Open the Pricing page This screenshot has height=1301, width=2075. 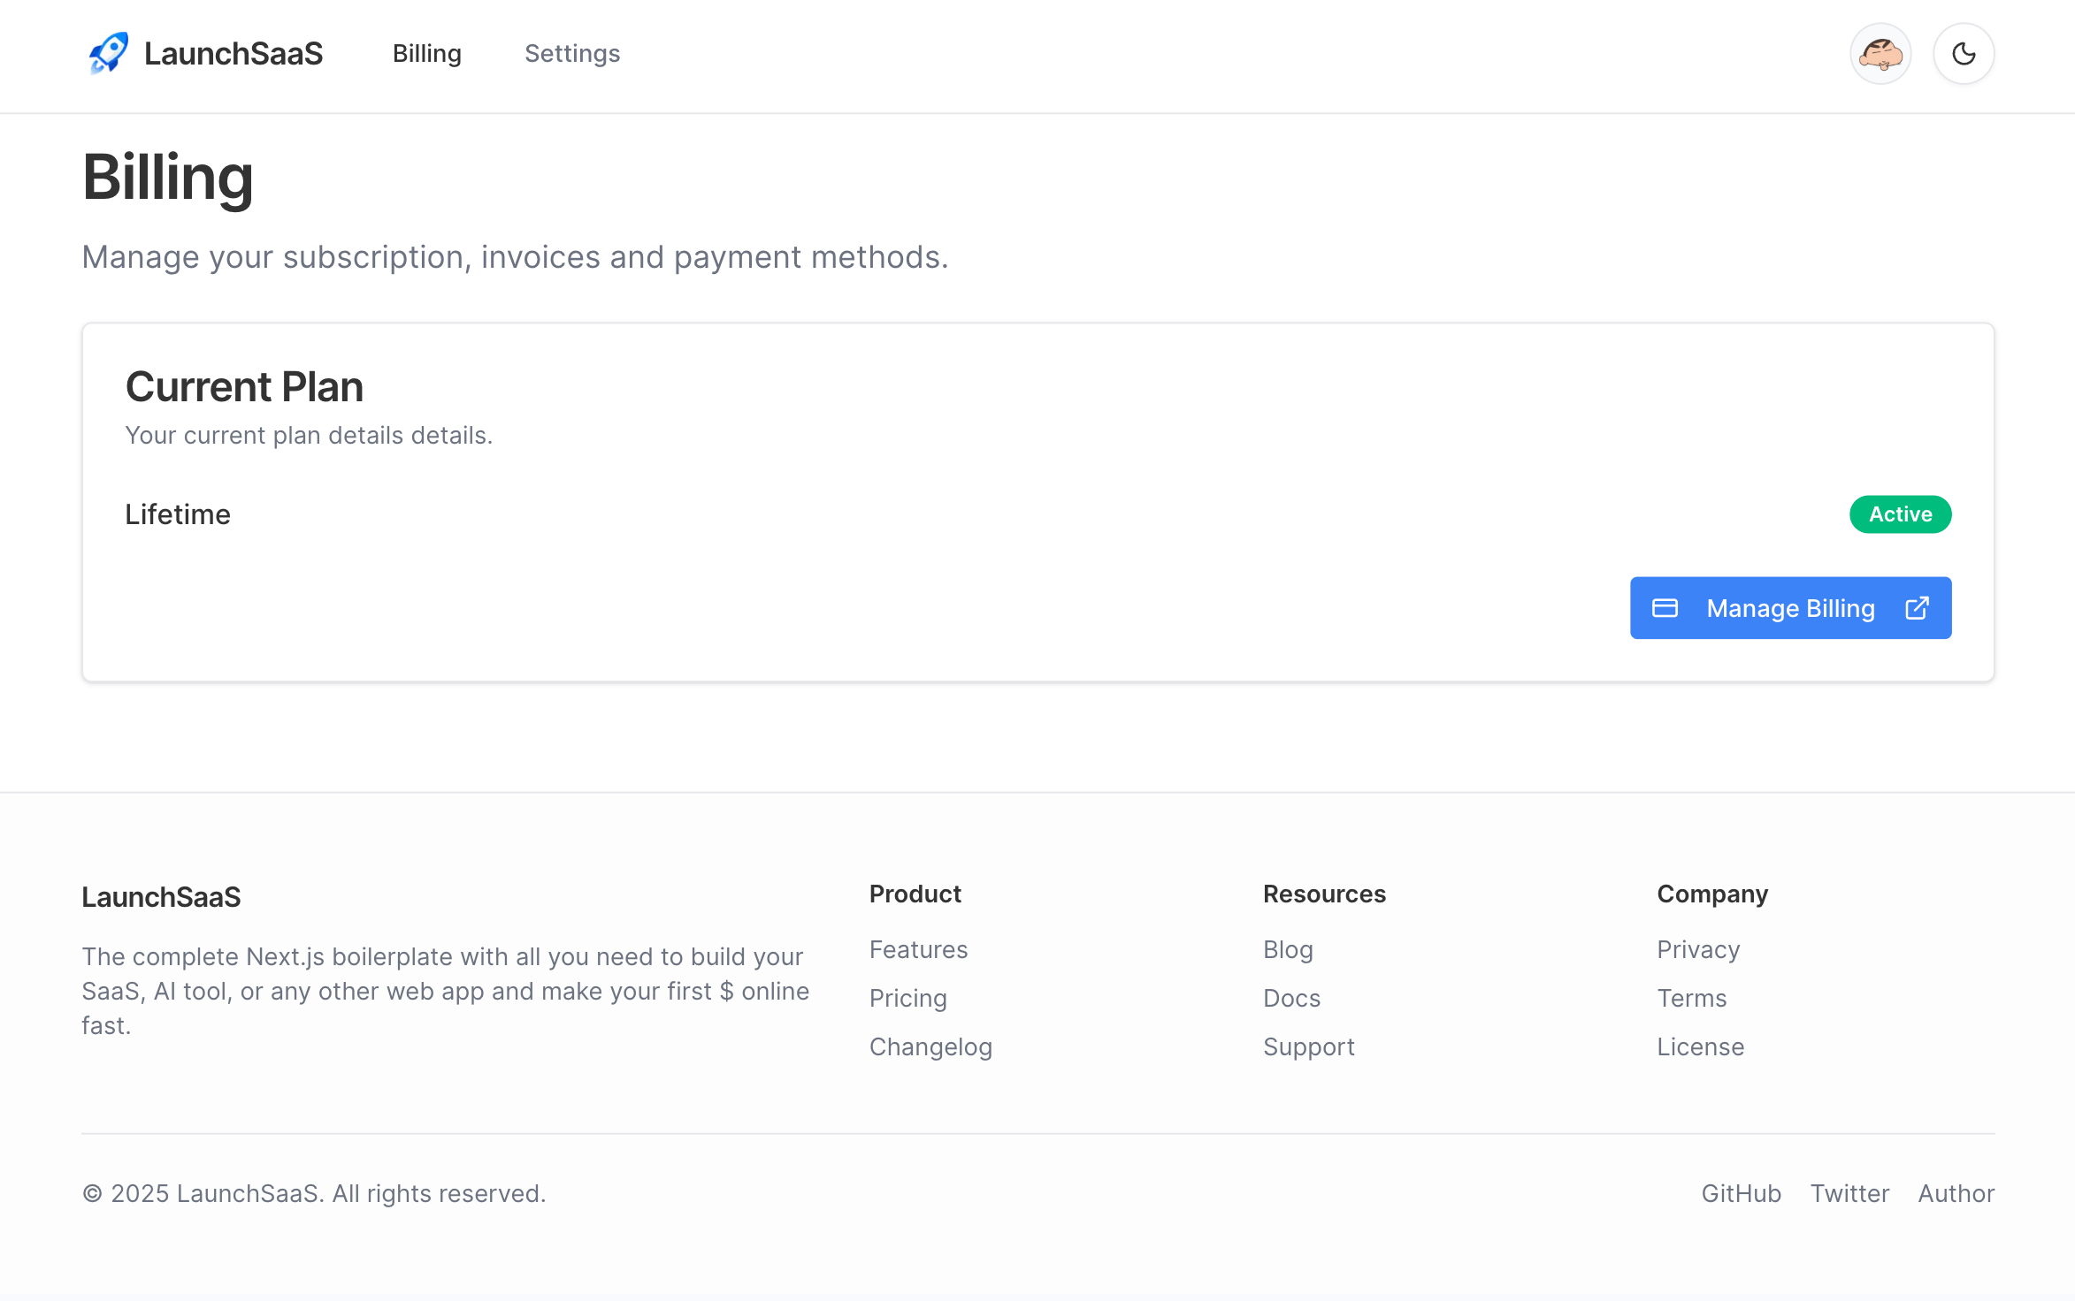(908, 998)
